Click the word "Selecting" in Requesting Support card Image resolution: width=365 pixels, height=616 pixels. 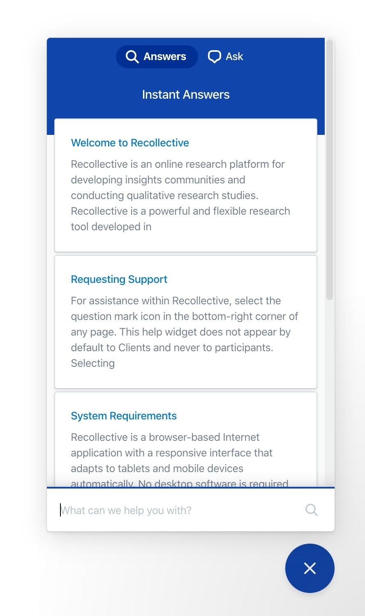point(92,363)
